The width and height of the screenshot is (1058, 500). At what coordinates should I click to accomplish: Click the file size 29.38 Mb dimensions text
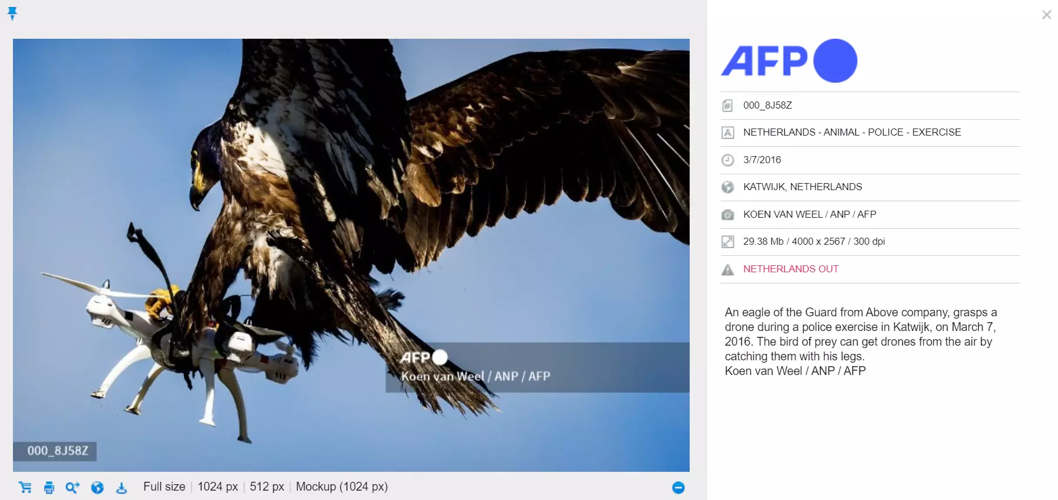814,241
